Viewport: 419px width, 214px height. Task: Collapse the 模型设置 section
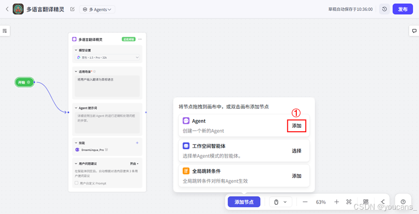tap(76, 50)
